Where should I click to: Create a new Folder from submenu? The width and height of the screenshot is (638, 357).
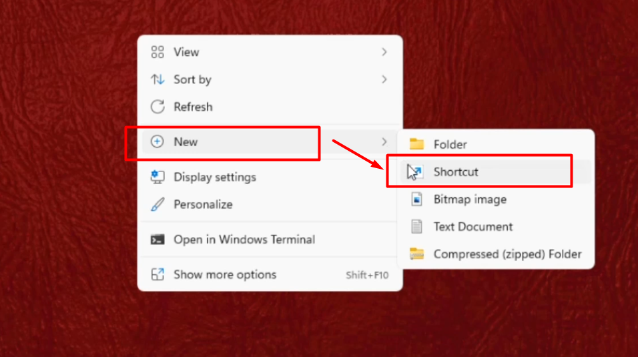click(496, 144)
